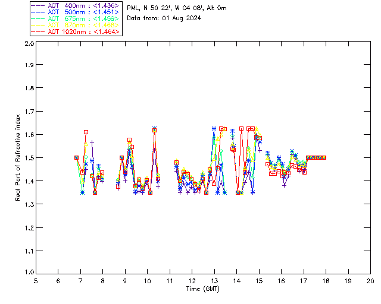381x304 pixels.
Task: Click the y-axis tick label 1.2
Action: pyautogui.click(x=29, y=227)
